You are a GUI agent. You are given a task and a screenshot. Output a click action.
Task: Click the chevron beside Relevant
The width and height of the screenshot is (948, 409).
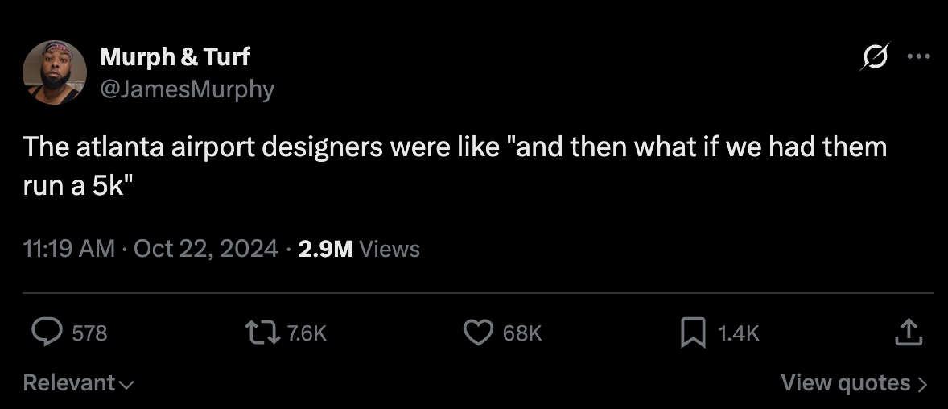tap(126, 385)
